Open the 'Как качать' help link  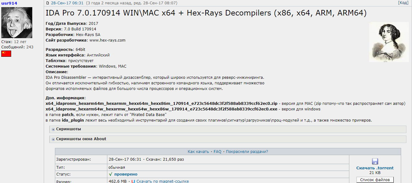(x=198, y=152)
